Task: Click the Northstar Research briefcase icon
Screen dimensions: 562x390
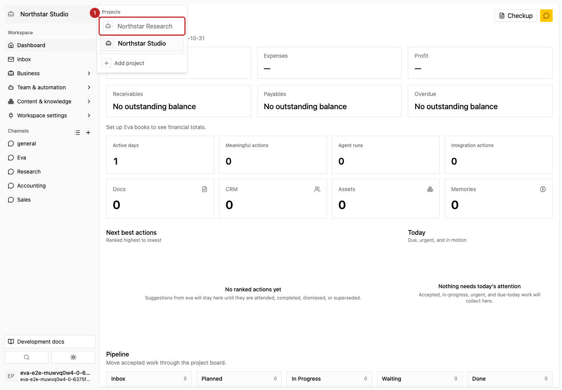Action: [x=108, y=26]
